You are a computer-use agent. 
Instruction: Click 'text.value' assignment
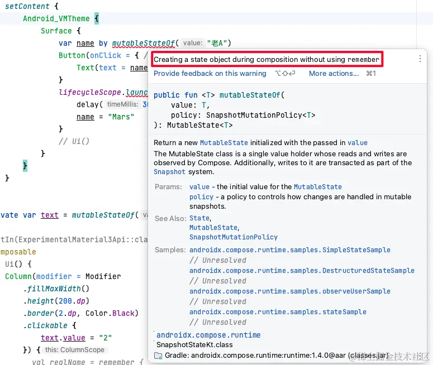coord(63,338)
